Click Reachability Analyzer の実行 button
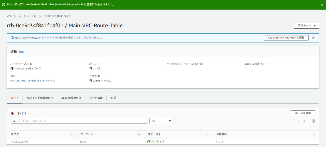Screen dimensions: 326x147 point(286,38)
